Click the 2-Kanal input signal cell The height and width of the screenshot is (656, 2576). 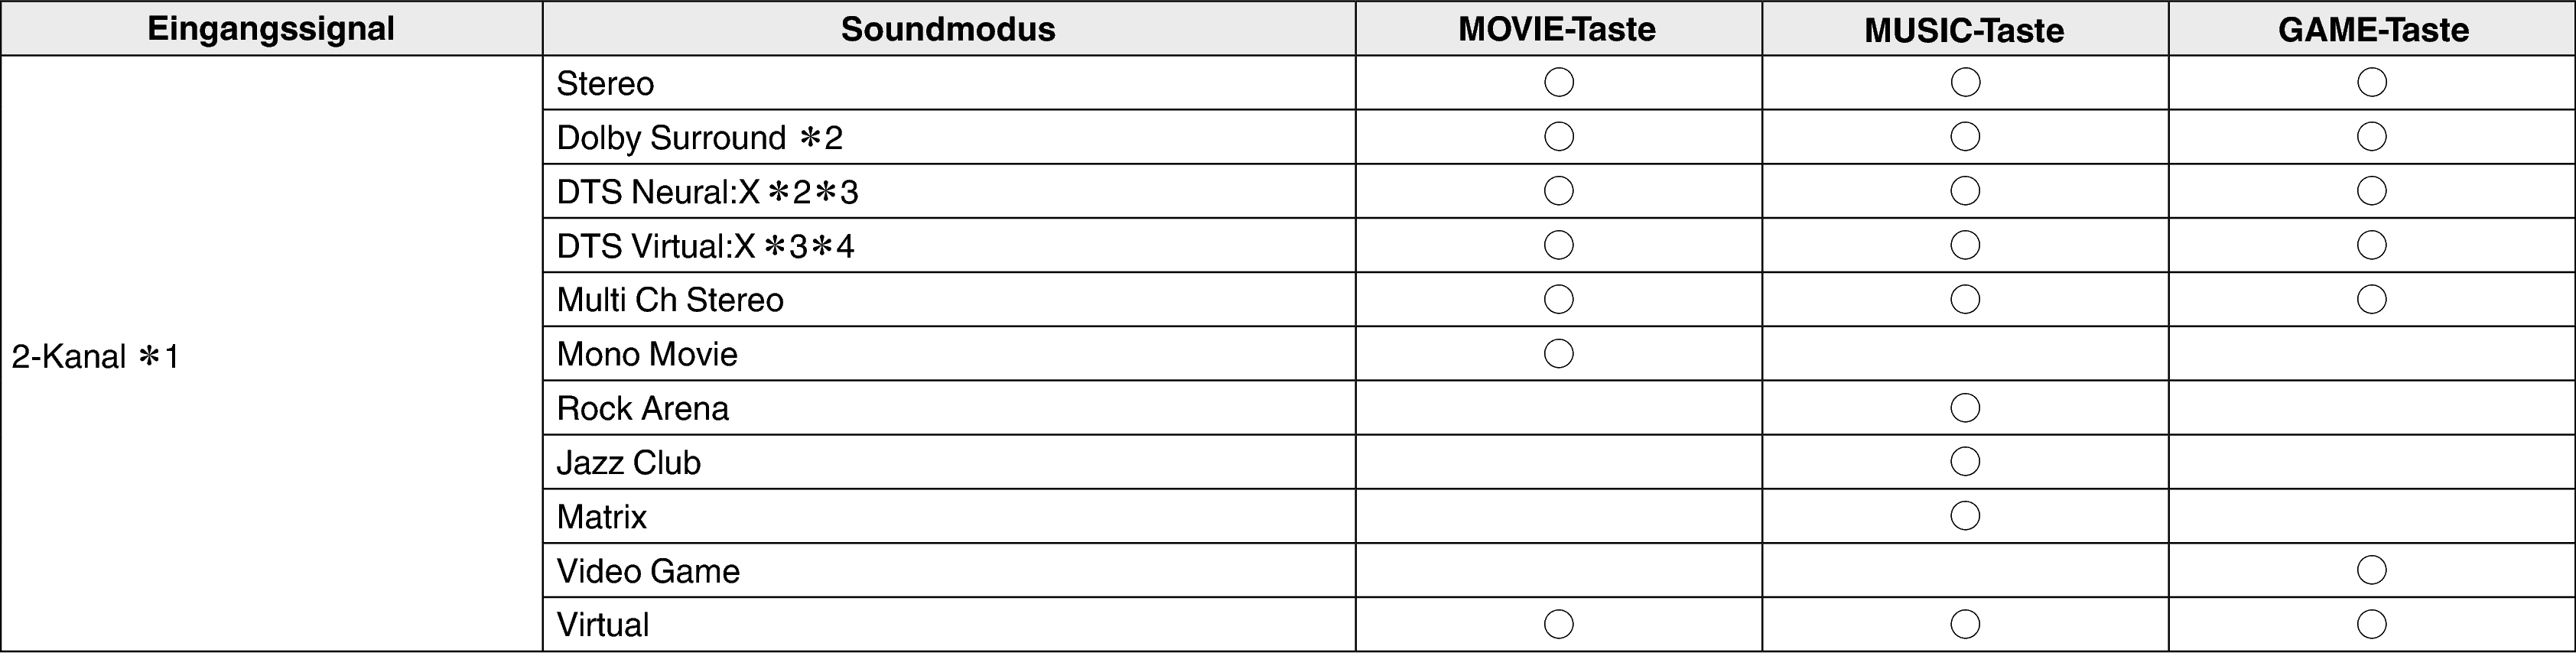point(95,356)
